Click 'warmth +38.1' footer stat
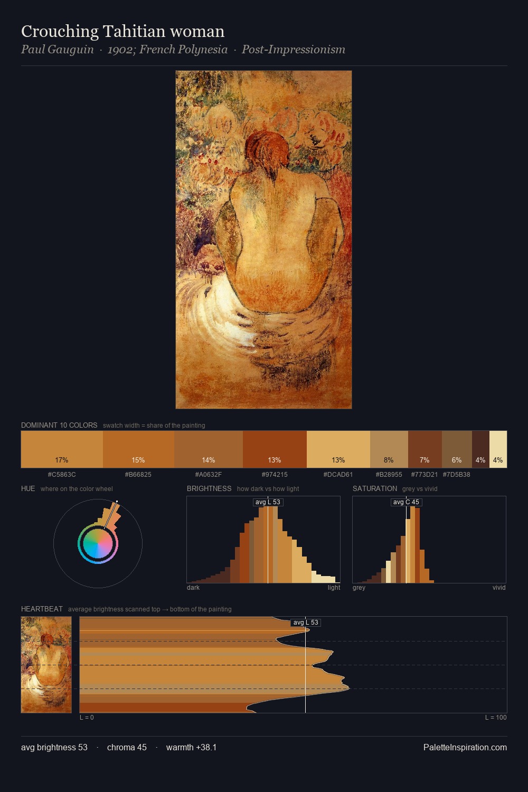The width and height of the screenshot is (528, 792). [x=191, y=747]
